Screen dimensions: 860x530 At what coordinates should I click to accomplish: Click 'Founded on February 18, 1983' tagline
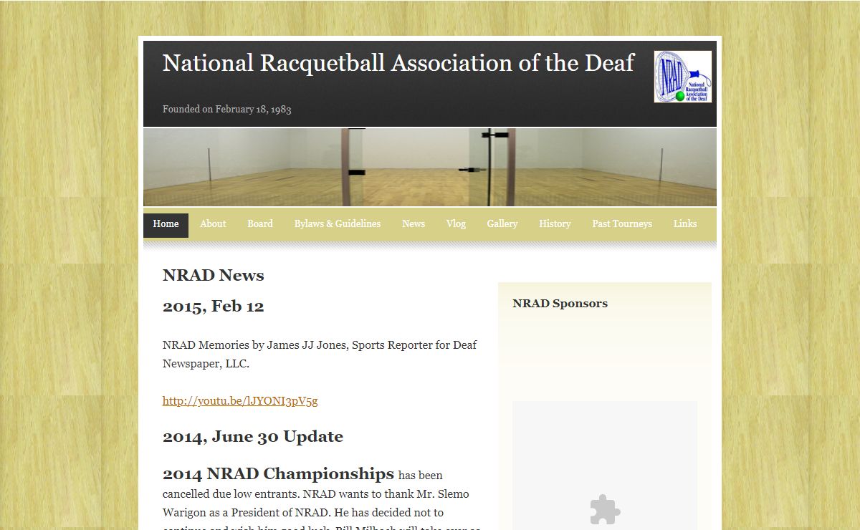tap(226, 110)
